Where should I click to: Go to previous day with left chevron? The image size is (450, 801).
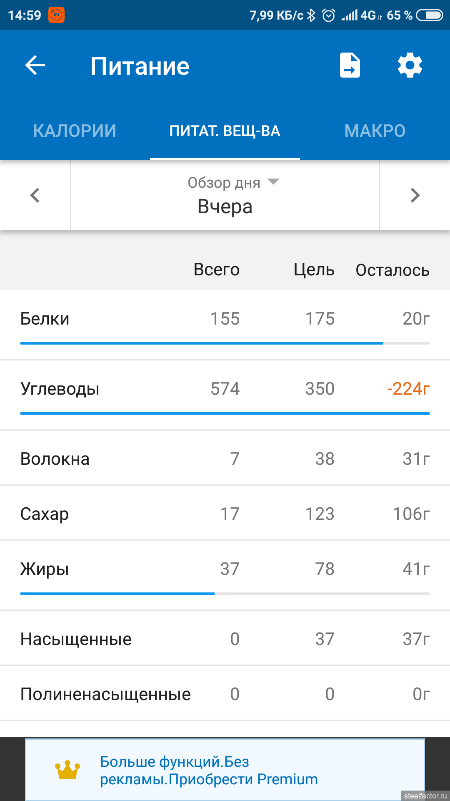click(35, 195)
